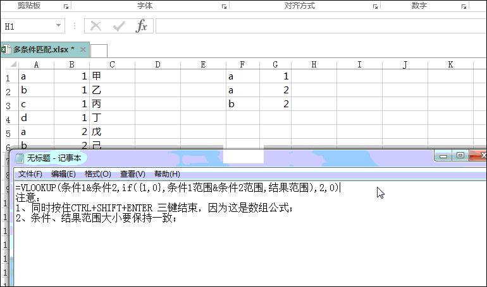487x287 pixels.
Task: Open Notepad 格式(O) menu
Action: [98, 174]
